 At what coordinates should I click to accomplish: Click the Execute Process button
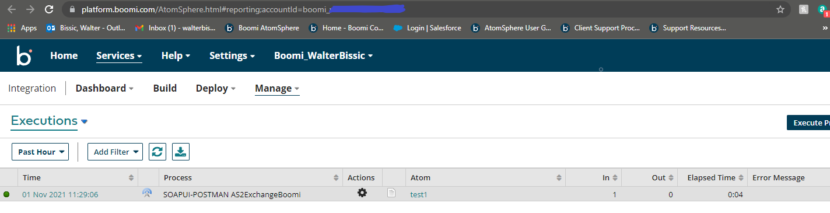(x=808, y=123)
